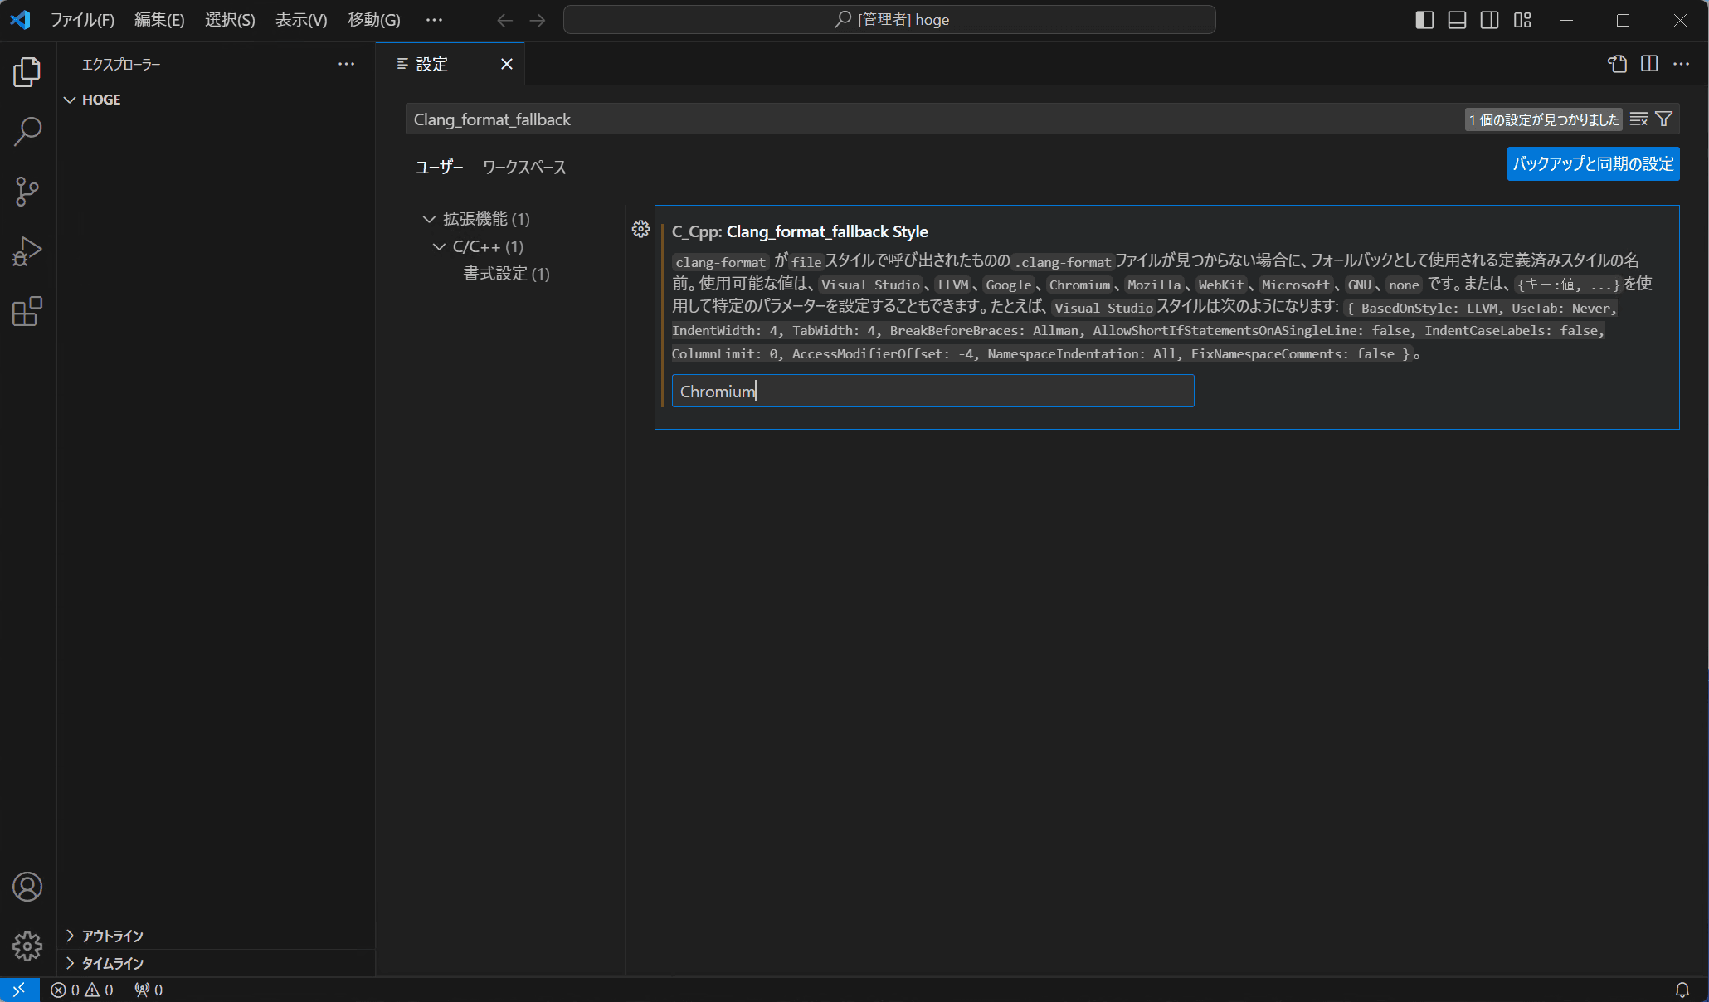Viewport: 1709px width, 1002px height.
Task: Open editor more actions menu
Action: 1682,64
